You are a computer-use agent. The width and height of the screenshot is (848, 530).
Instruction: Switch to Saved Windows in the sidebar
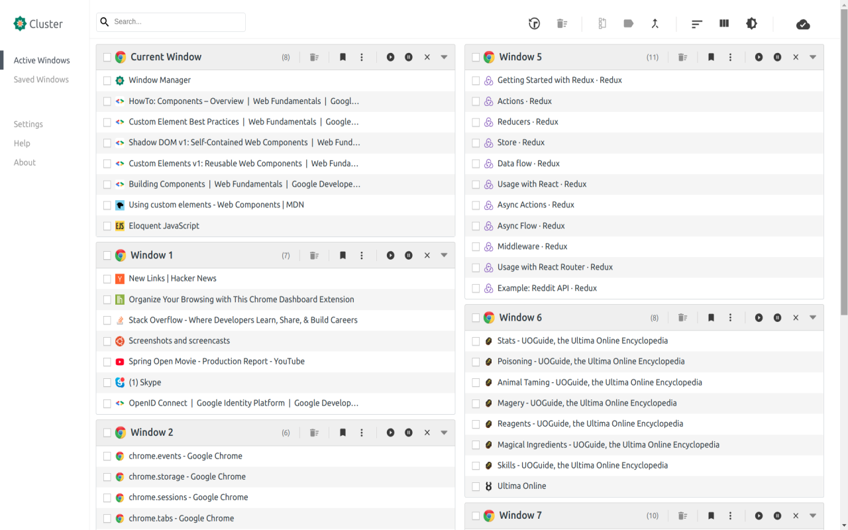click(x=41, y=79)
